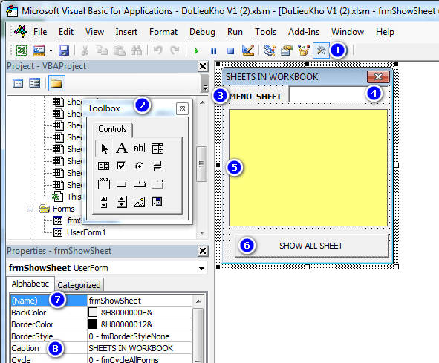Select the Label control in Toolbox
Viewport: 439px width, 363px height.
click(x=122, y=148)
